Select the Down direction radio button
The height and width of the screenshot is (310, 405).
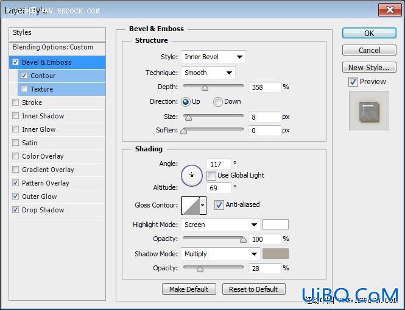pyautogui.click(x=218, y=102)
